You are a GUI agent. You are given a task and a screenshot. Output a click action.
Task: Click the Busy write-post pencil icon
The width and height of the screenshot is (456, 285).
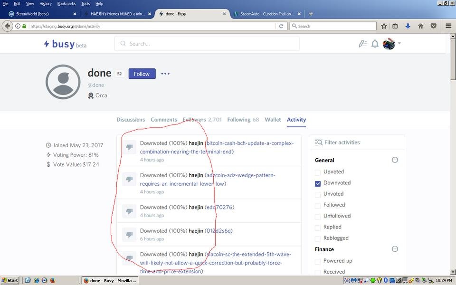(x=362, y=44)
